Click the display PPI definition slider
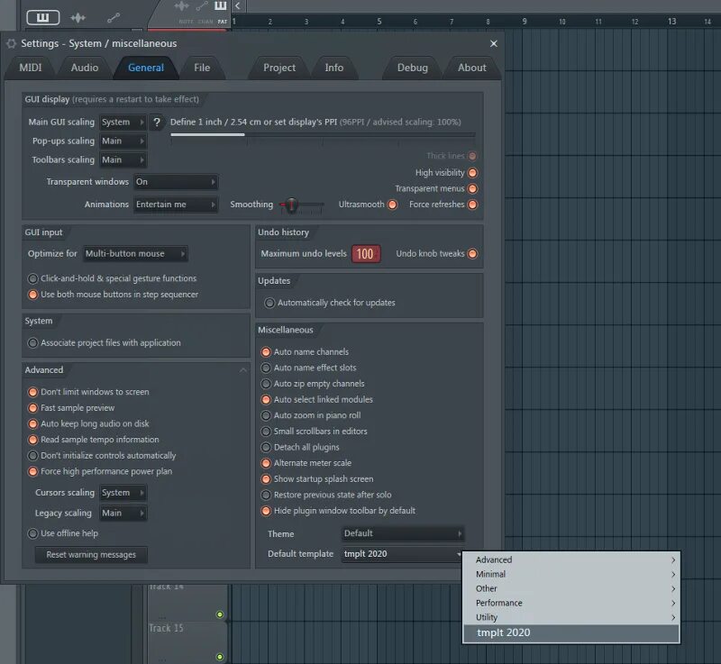Screen dimensions: 721x664 point(323,135)
